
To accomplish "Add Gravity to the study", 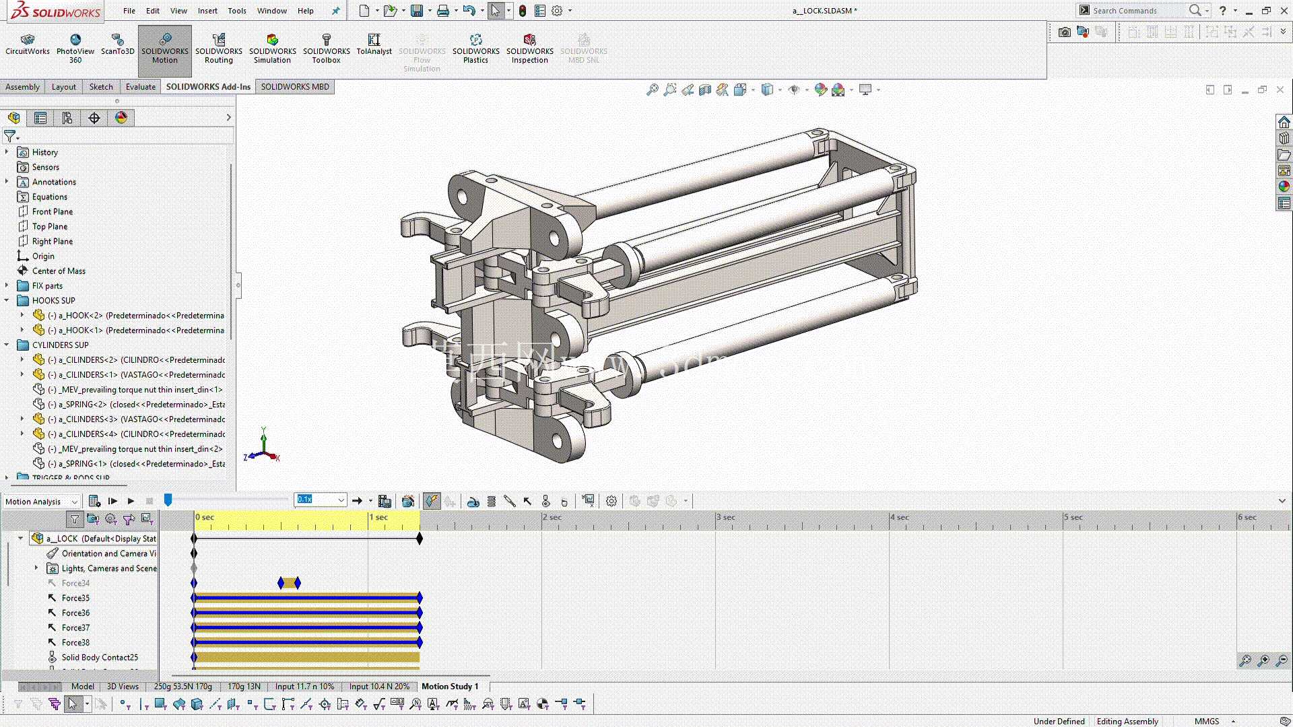I will [x=564, y=501].
